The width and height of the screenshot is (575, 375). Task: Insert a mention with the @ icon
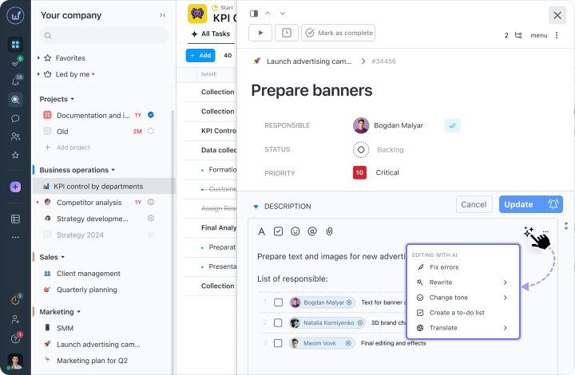312,231
